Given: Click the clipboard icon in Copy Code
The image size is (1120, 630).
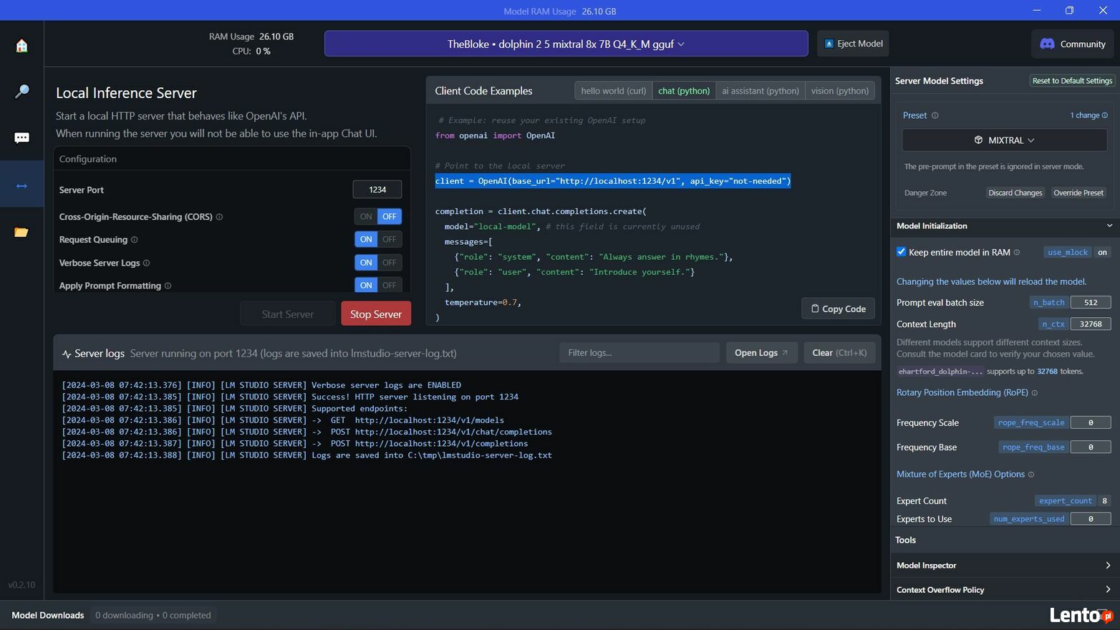Looking at the screenshot, I should point(815,309).
